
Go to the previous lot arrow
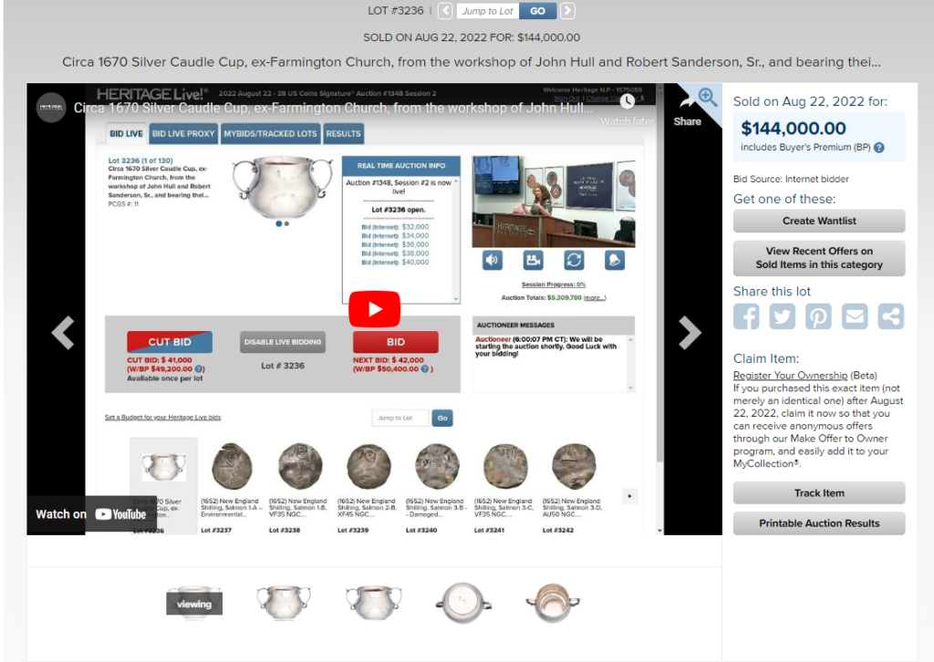coord(445,11)
